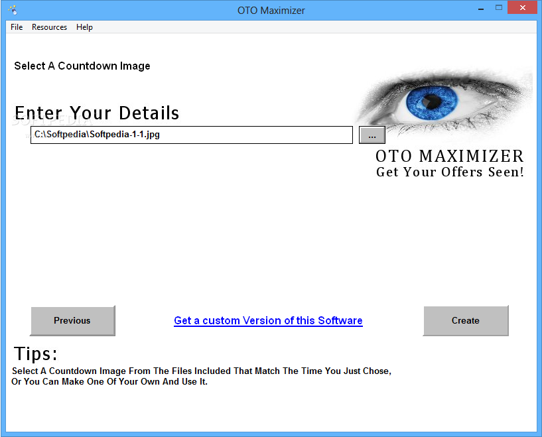Screen dimensions: 542x437
Task: Click the countdown image path field
Action: pyautogui.click(x=192, y=135)
